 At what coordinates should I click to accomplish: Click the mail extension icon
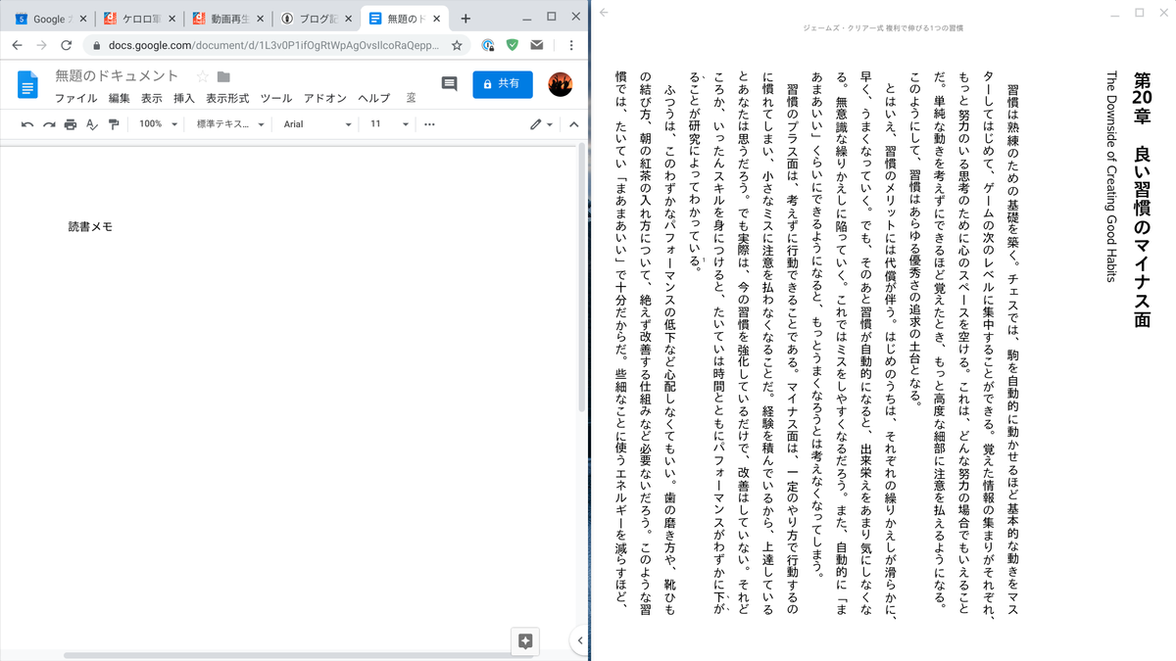point(537,45)
